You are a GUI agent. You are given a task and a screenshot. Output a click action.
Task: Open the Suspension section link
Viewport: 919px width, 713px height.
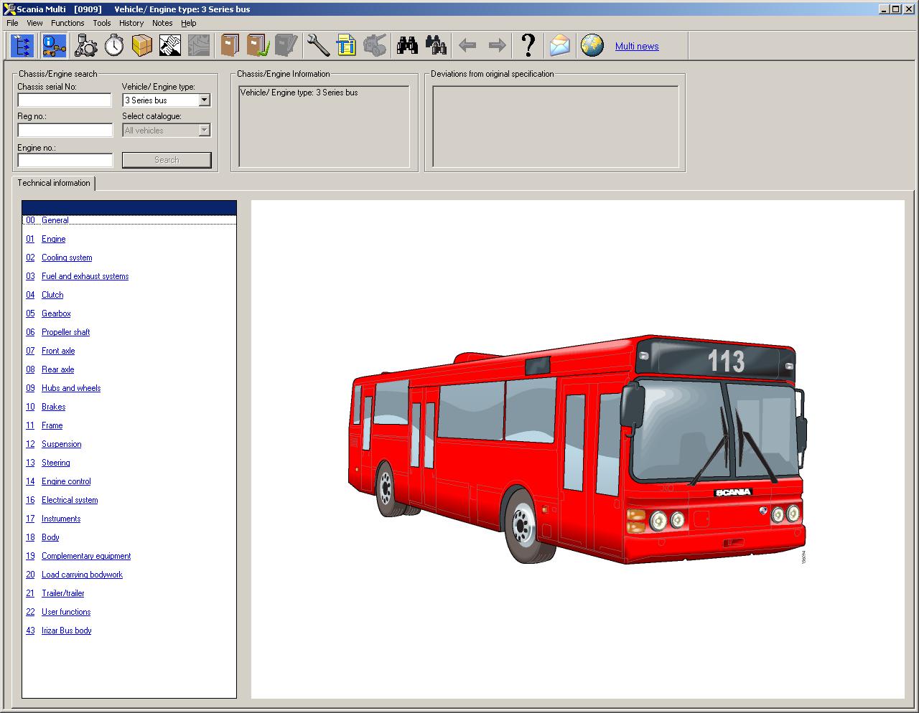click(61, 444)
